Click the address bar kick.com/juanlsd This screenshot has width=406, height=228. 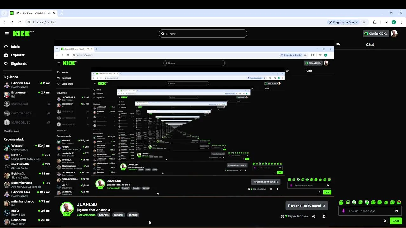click(44, 22)
